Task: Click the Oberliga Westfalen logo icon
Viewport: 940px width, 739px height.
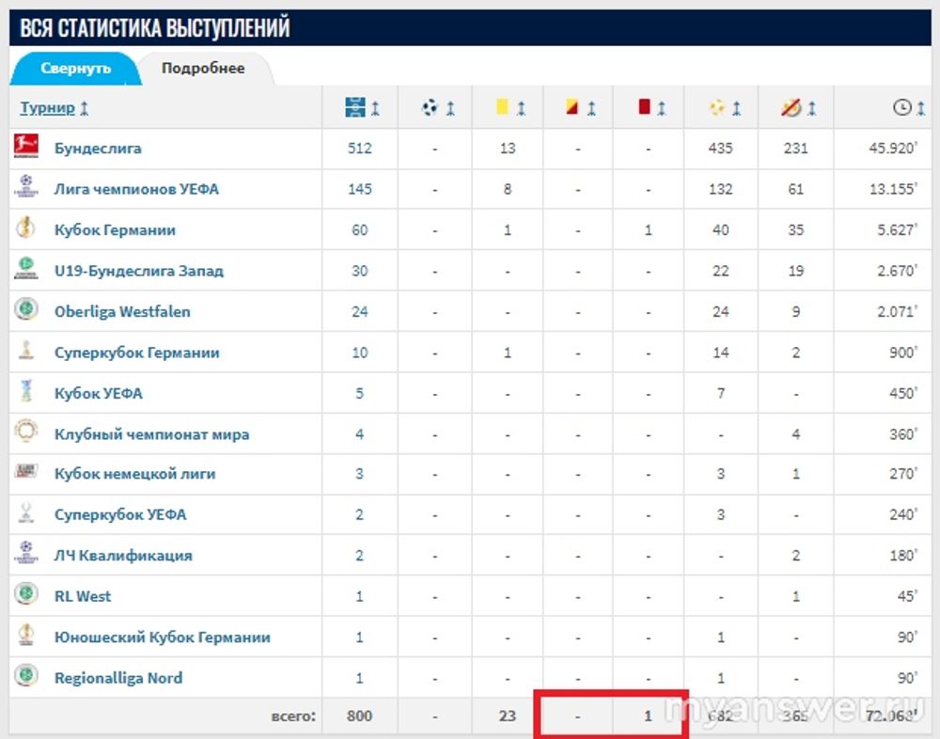Action: [x=25, y=311]
